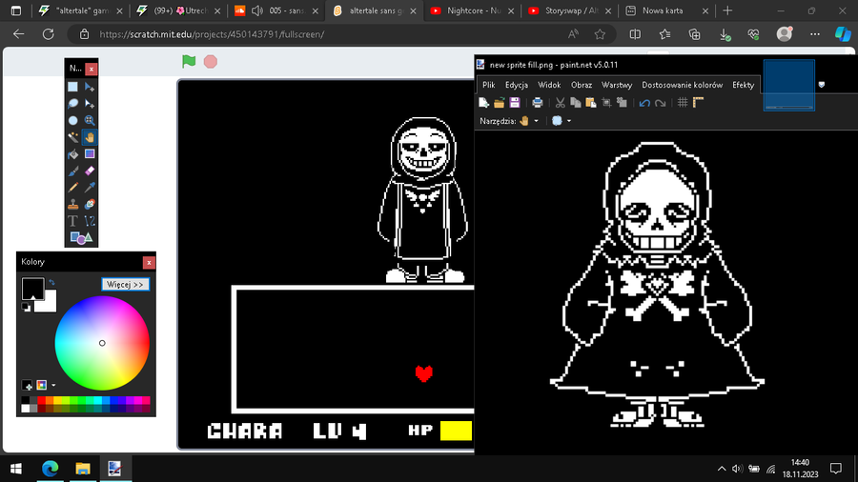Select the Zoom magnifier tool
This screenshot has width=858, height=482.
coord(90,120)
